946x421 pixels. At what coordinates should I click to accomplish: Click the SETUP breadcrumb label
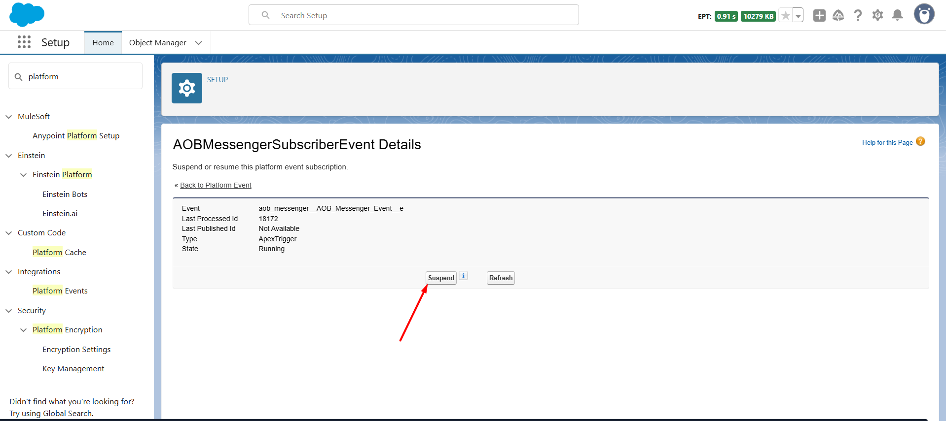coord(218,80)
